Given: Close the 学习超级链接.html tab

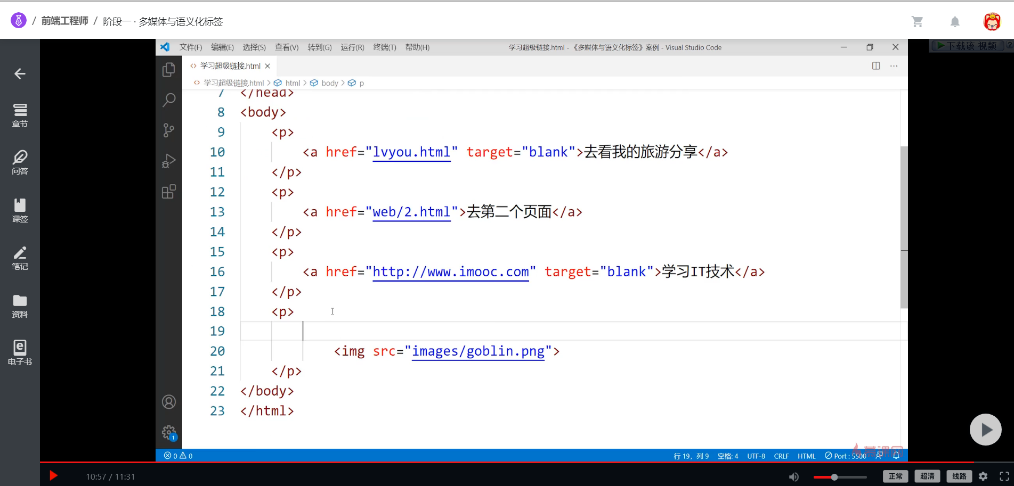Looking at the screenshot, I should (267, 66).
